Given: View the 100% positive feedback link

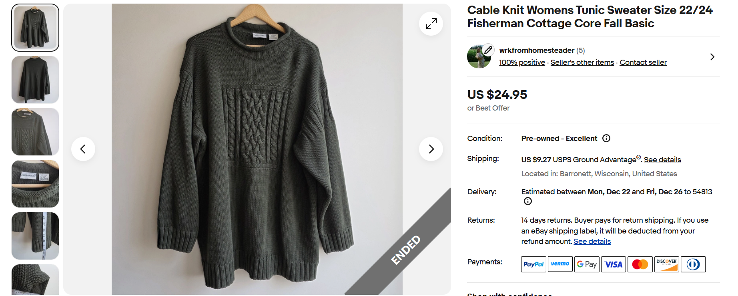Looking at the screenshot, I should tap(522, 62).
